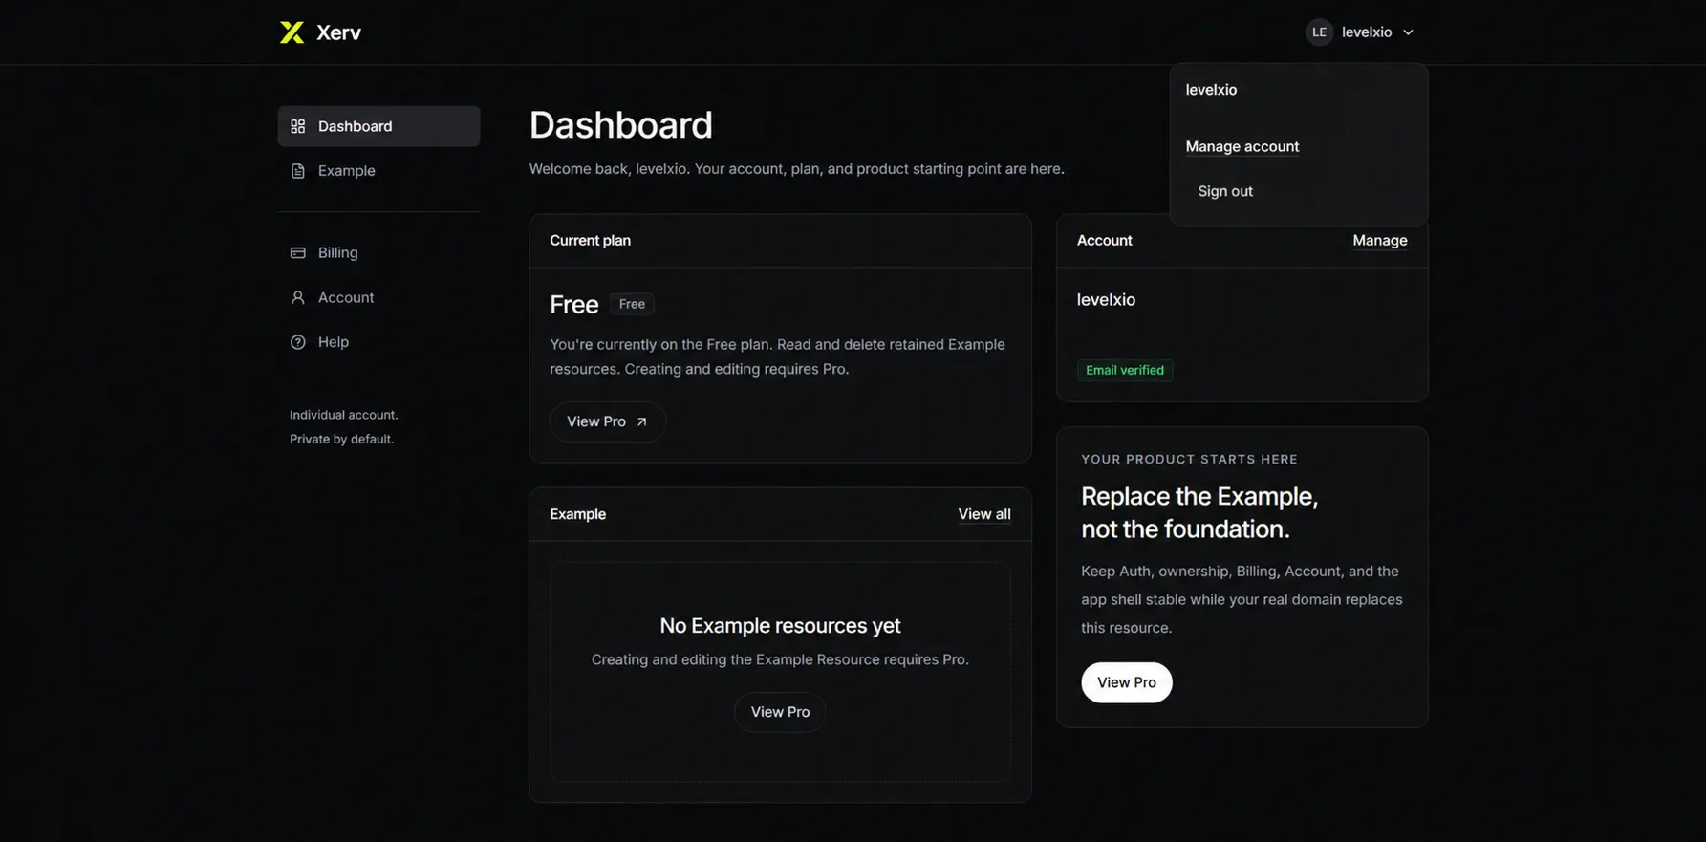Screen dimensions: 1706x842
Task: Click View Pro in Current plan card
Action: click(x=608, y=421)
